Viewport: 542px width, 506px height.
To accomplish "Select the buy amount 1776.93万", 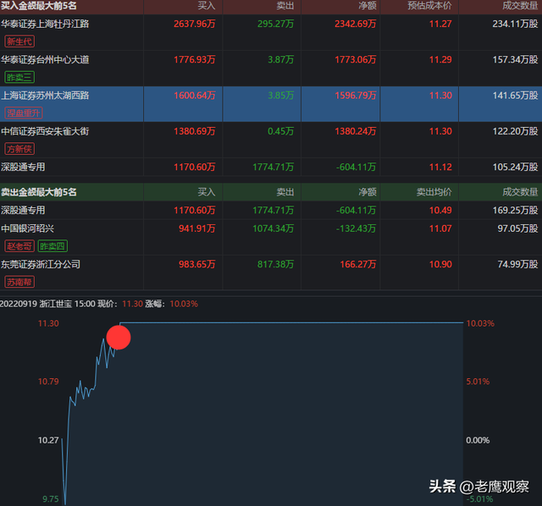I will point(194,60).
